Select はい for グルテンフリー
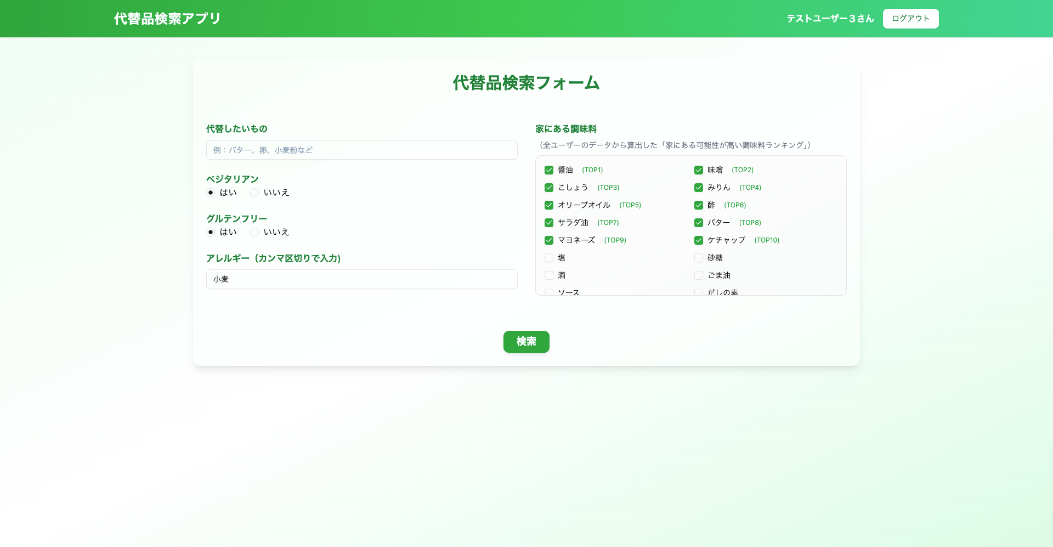The image size is (1053, 547). [211, 232]
